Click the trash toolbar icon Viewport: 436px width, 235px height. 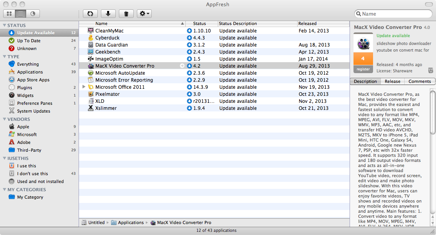click(x=126, y=14)
